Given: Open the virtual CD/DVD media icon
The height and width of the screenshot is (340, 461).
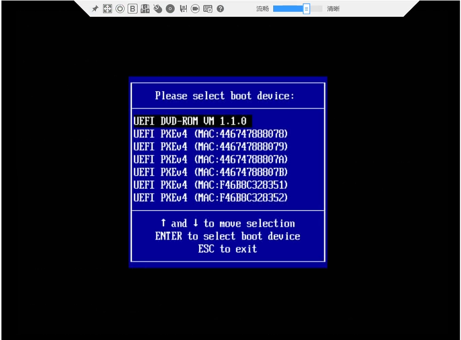Looking at the screenshot, I should click(x=170, y=9).
